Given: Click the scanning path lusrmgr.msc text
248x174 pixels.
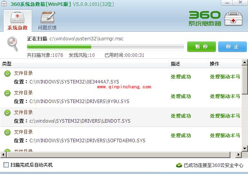Looking at the screenshot, I should pos(86,39).
